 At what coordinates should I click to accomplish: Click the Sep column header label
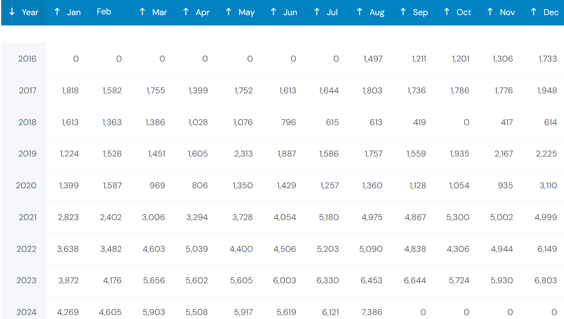[420, 12]
